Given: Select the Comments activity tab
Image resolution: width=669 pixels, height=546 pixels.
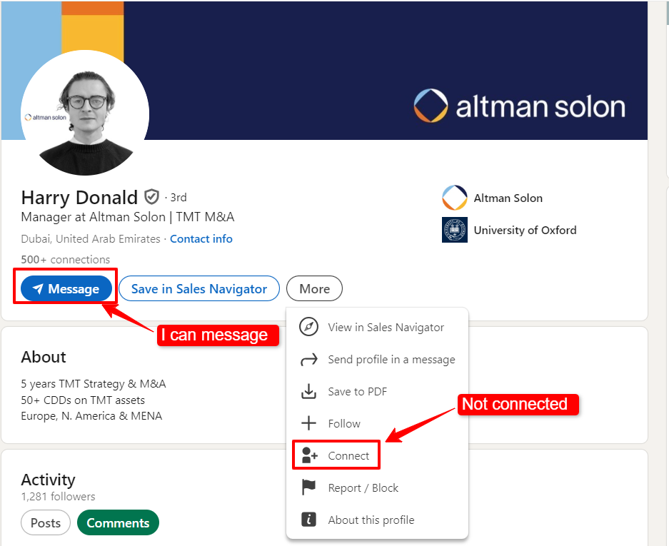Looking at the screenshot, I should (x=118, y=523).
